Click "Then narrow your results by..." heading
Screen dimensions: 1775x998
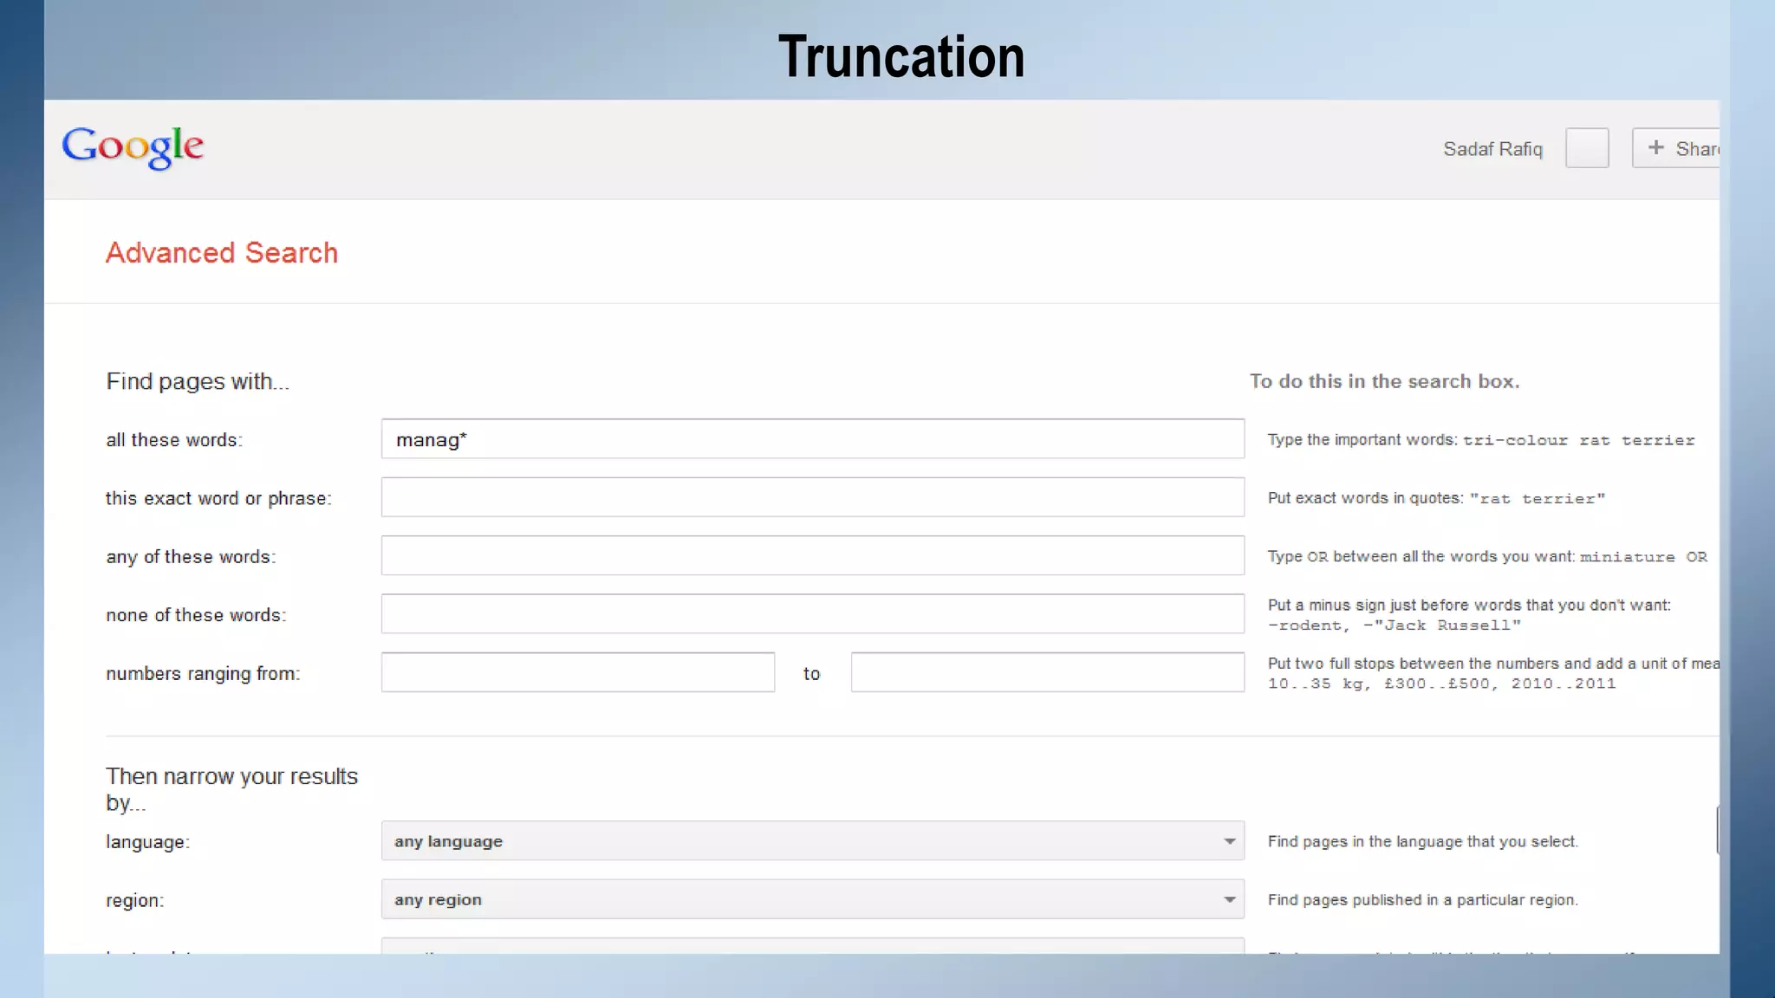coord(231,789)
